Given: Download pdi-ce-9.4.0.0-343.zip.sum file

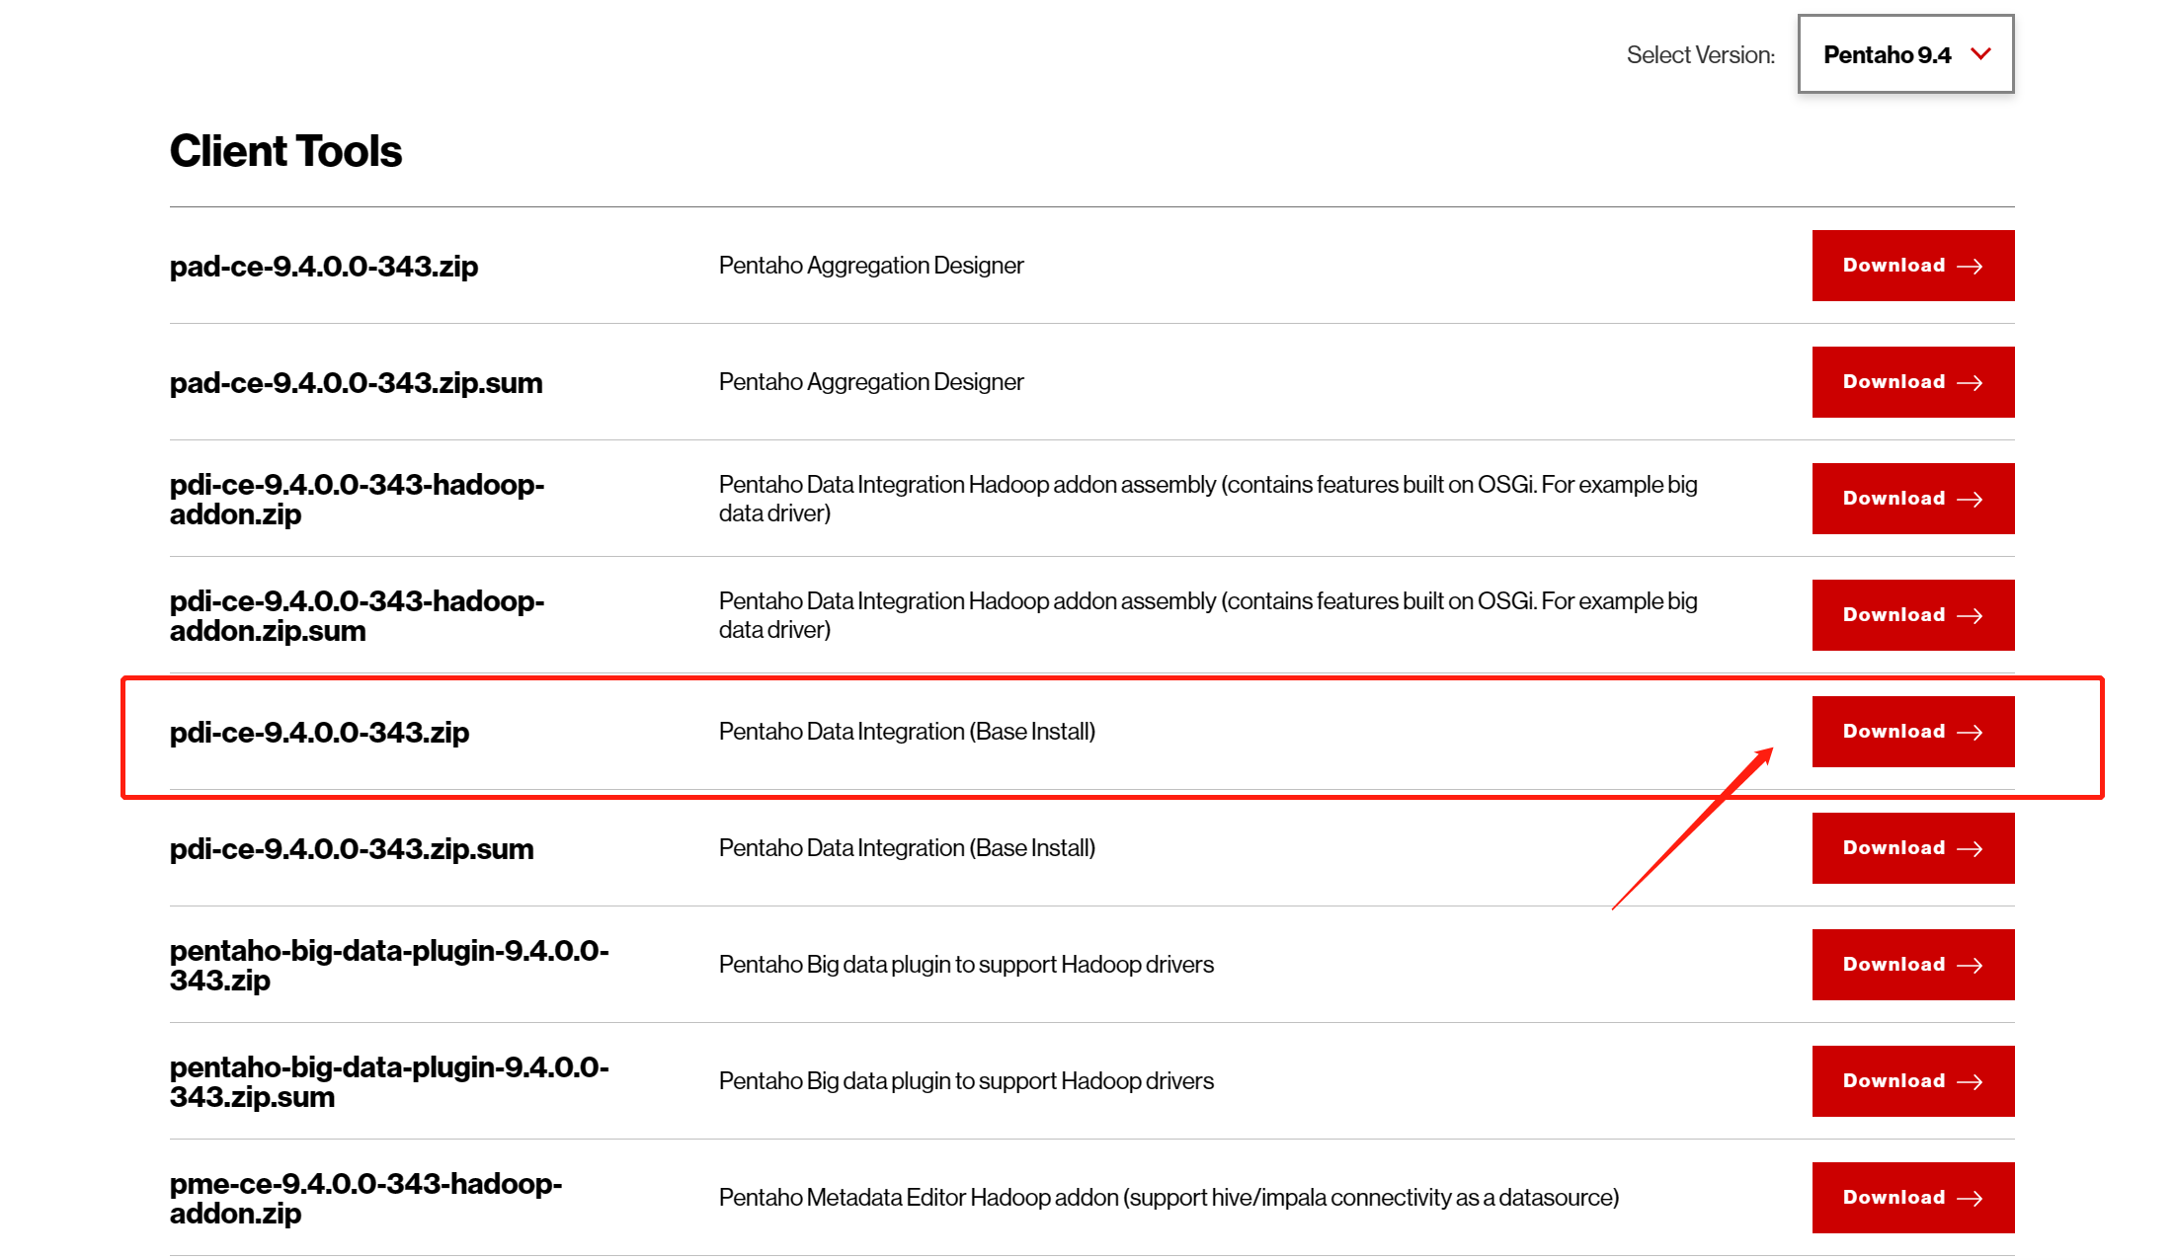Looking at the screenshot, I should point(1911,848).
